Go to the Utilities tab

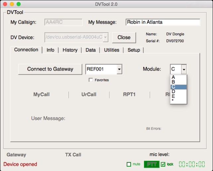coord(111,50)
